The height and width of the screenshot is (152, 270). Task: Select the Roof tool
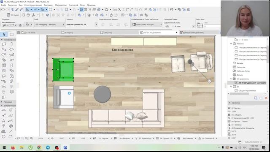pos(4,55)
